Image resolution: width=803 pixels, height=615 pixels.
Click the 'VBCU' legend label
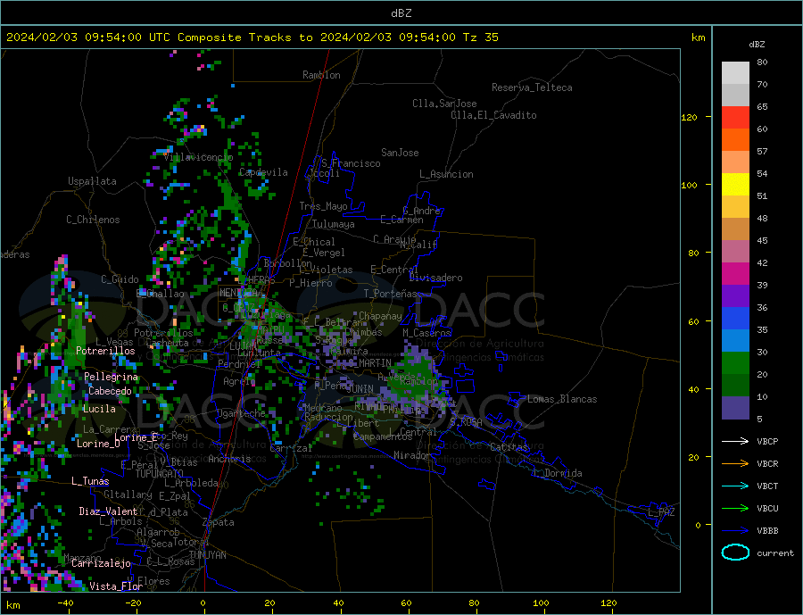(767, 509)
